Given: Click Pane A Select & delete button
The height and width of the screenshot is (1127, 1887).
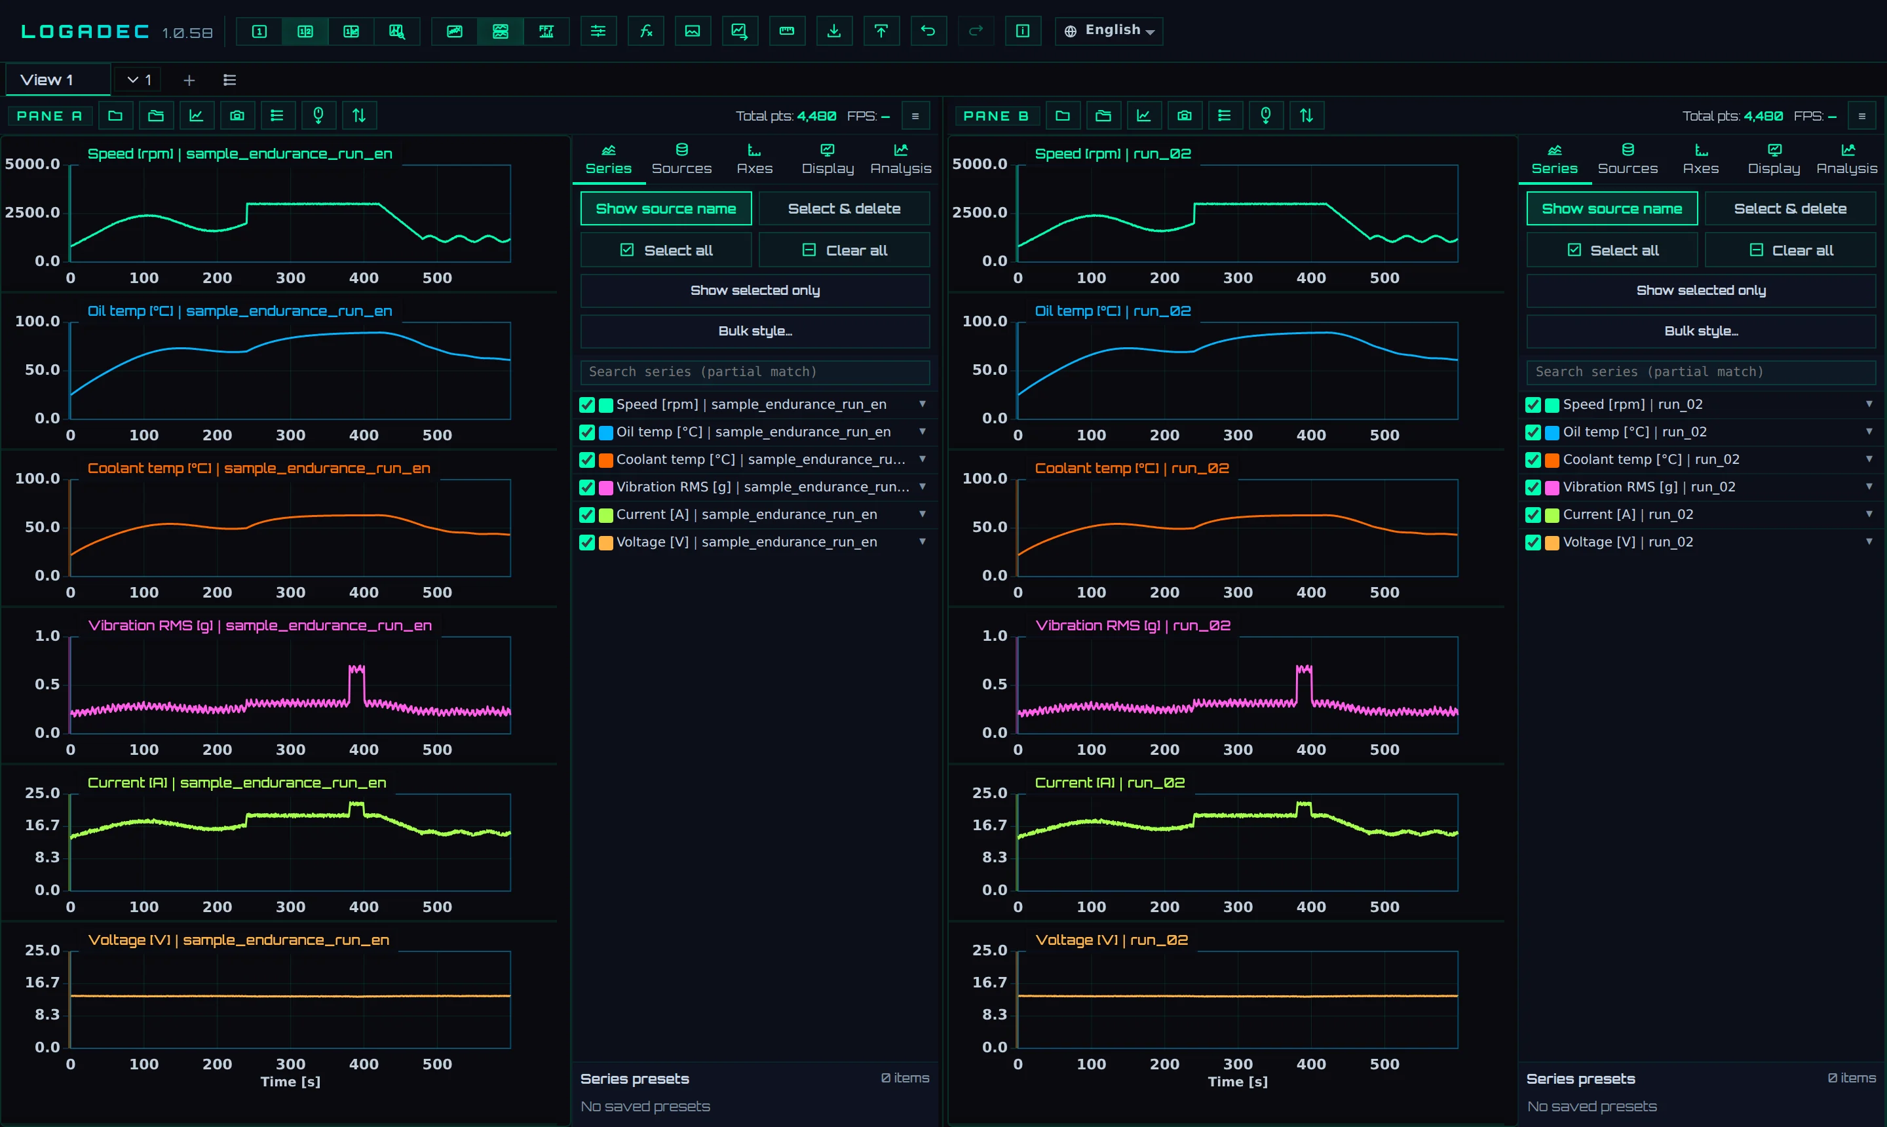Looking at the screenshot, I should (x=844, y=209).
